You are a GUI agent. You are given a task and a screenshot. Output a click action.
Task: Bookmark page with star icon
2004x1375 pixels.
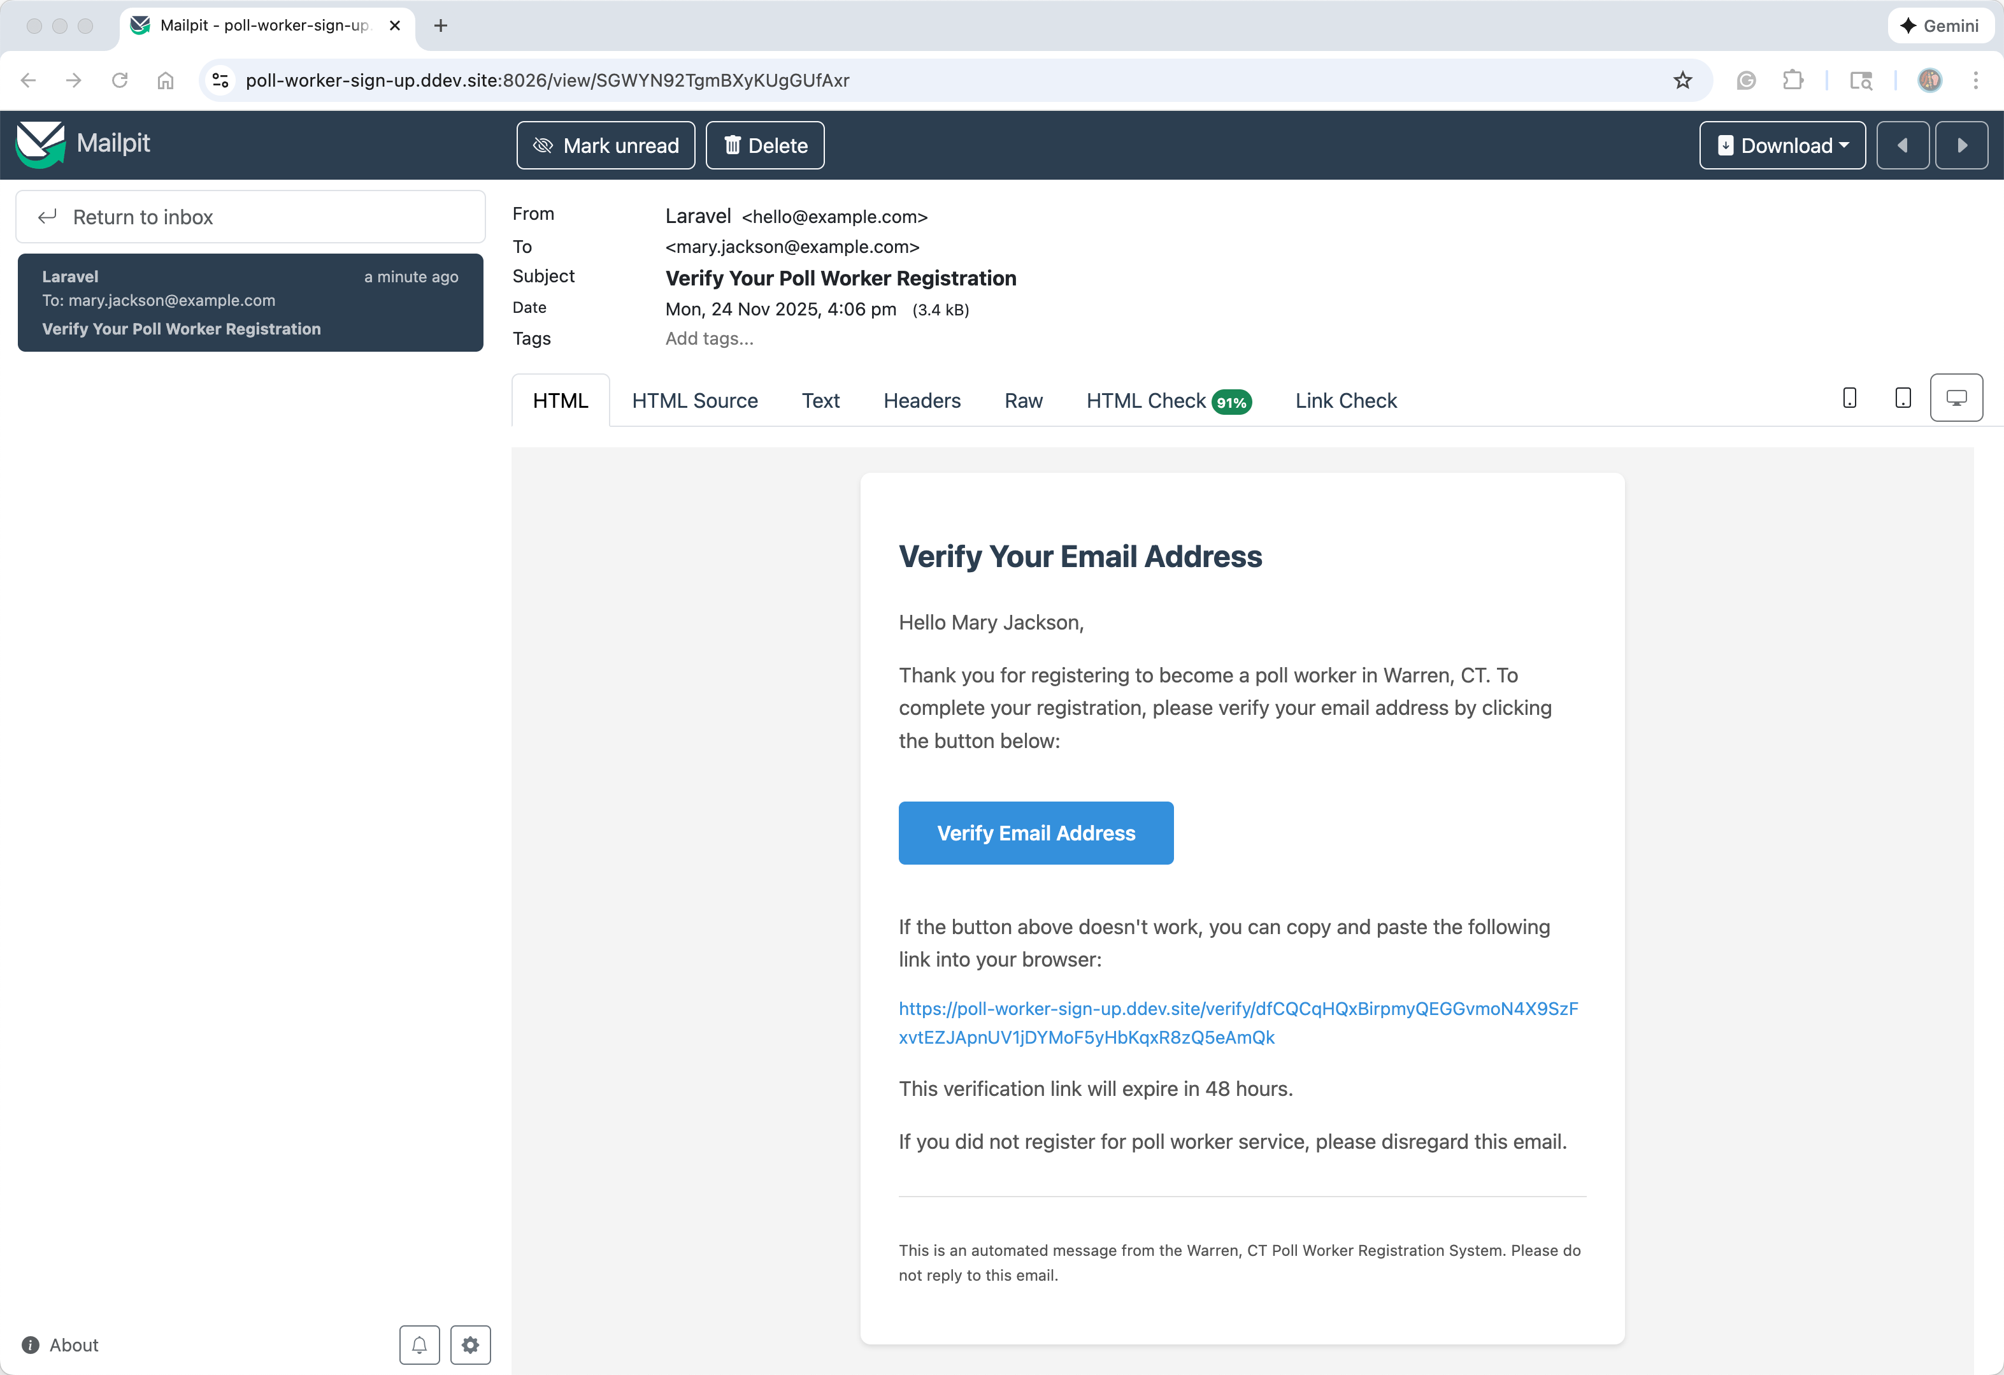pyautogui.click(x=1682, y=80)
